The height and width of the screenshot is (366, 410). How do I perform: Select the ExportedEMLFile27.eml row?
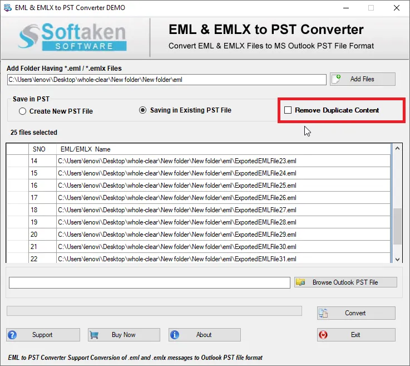(x=198, y=210)
